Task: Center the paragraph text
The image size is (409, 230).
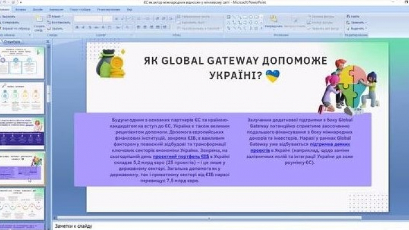Action: coord(145,27)
